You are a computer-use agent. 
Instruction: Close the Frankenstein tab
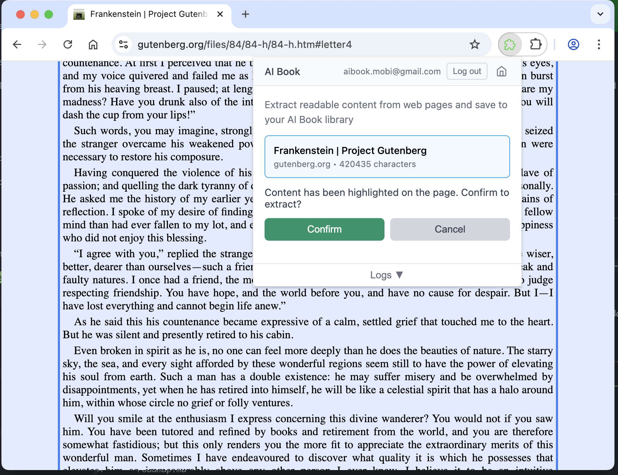[220, 14]
